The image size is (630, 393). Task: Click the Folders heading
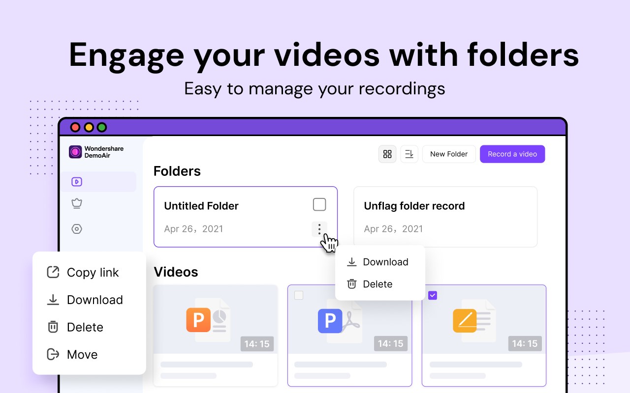tap(177, 171)
